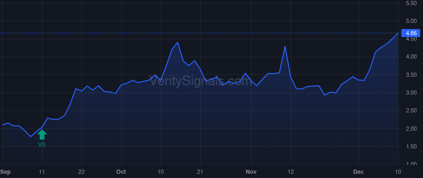Image resolution: width=423 pixels, height=178 pixels.
Task: Click the 5.00 price axis label
Action: tap(411, 21)
